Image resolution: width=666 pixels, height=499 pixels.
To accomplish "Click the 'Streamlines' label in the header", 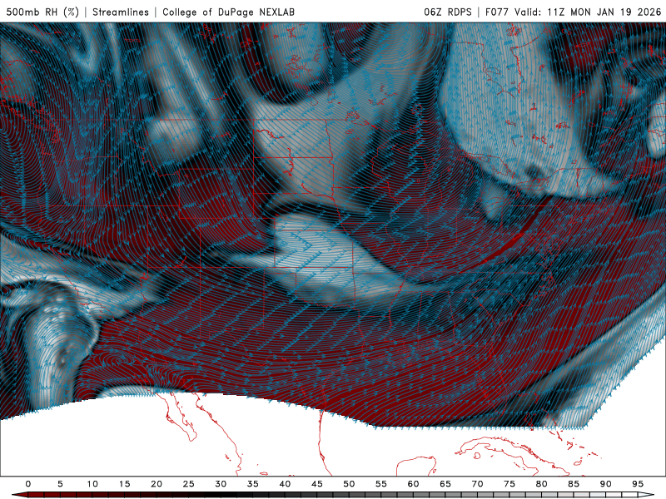I will (x=121, y=12).
